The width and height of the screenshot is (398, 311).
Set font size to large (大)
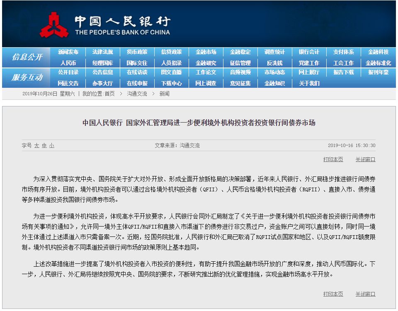pyautogui.click(x=37, y=145)
